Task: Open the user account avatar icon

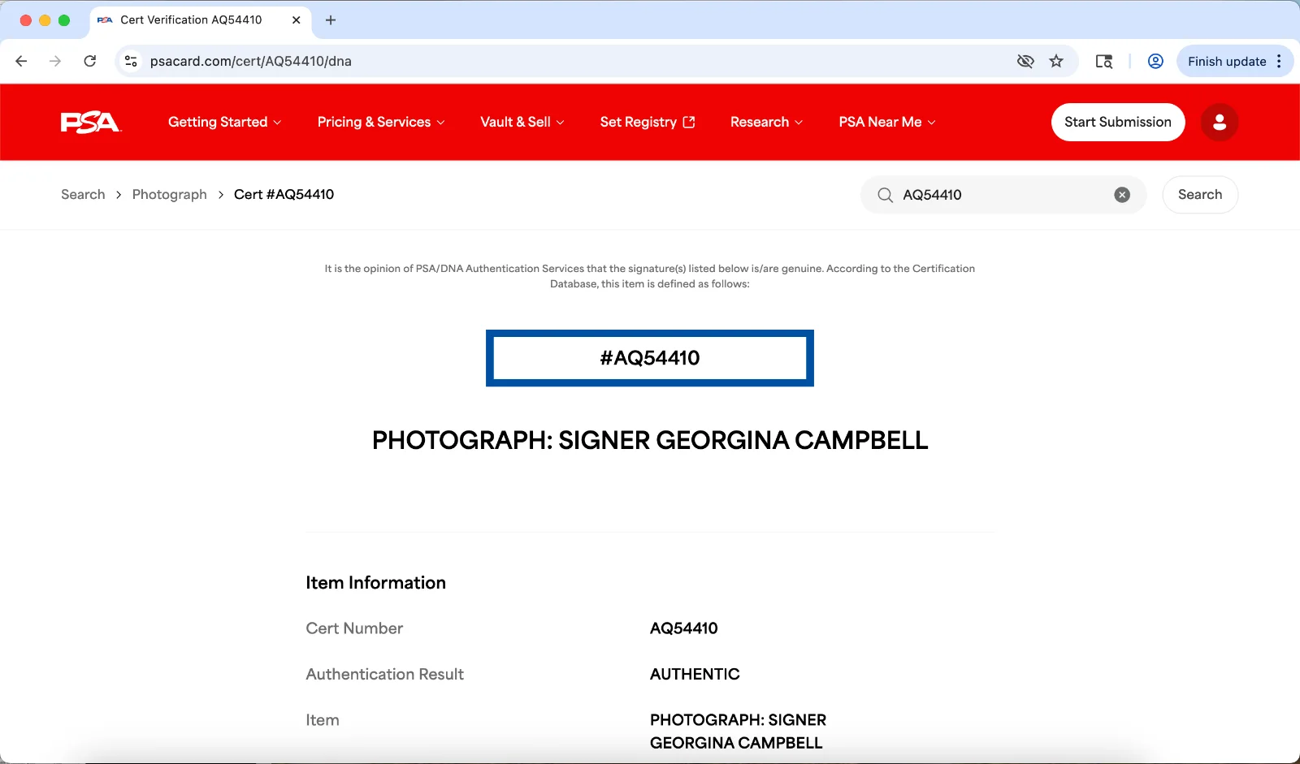Action: (1219, 122)
